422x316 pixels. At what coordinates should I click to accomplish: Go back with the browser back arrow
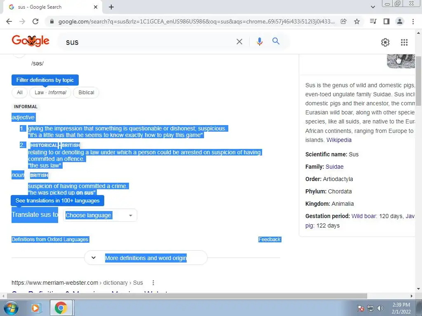(9, 21)
